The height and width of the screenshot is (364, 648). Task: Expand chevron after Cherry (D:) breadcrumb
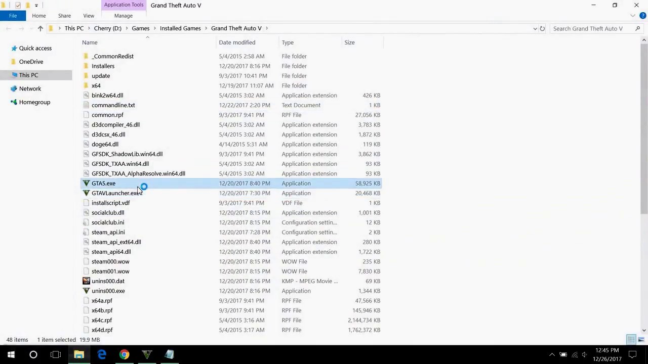click(x=127, y=28)
